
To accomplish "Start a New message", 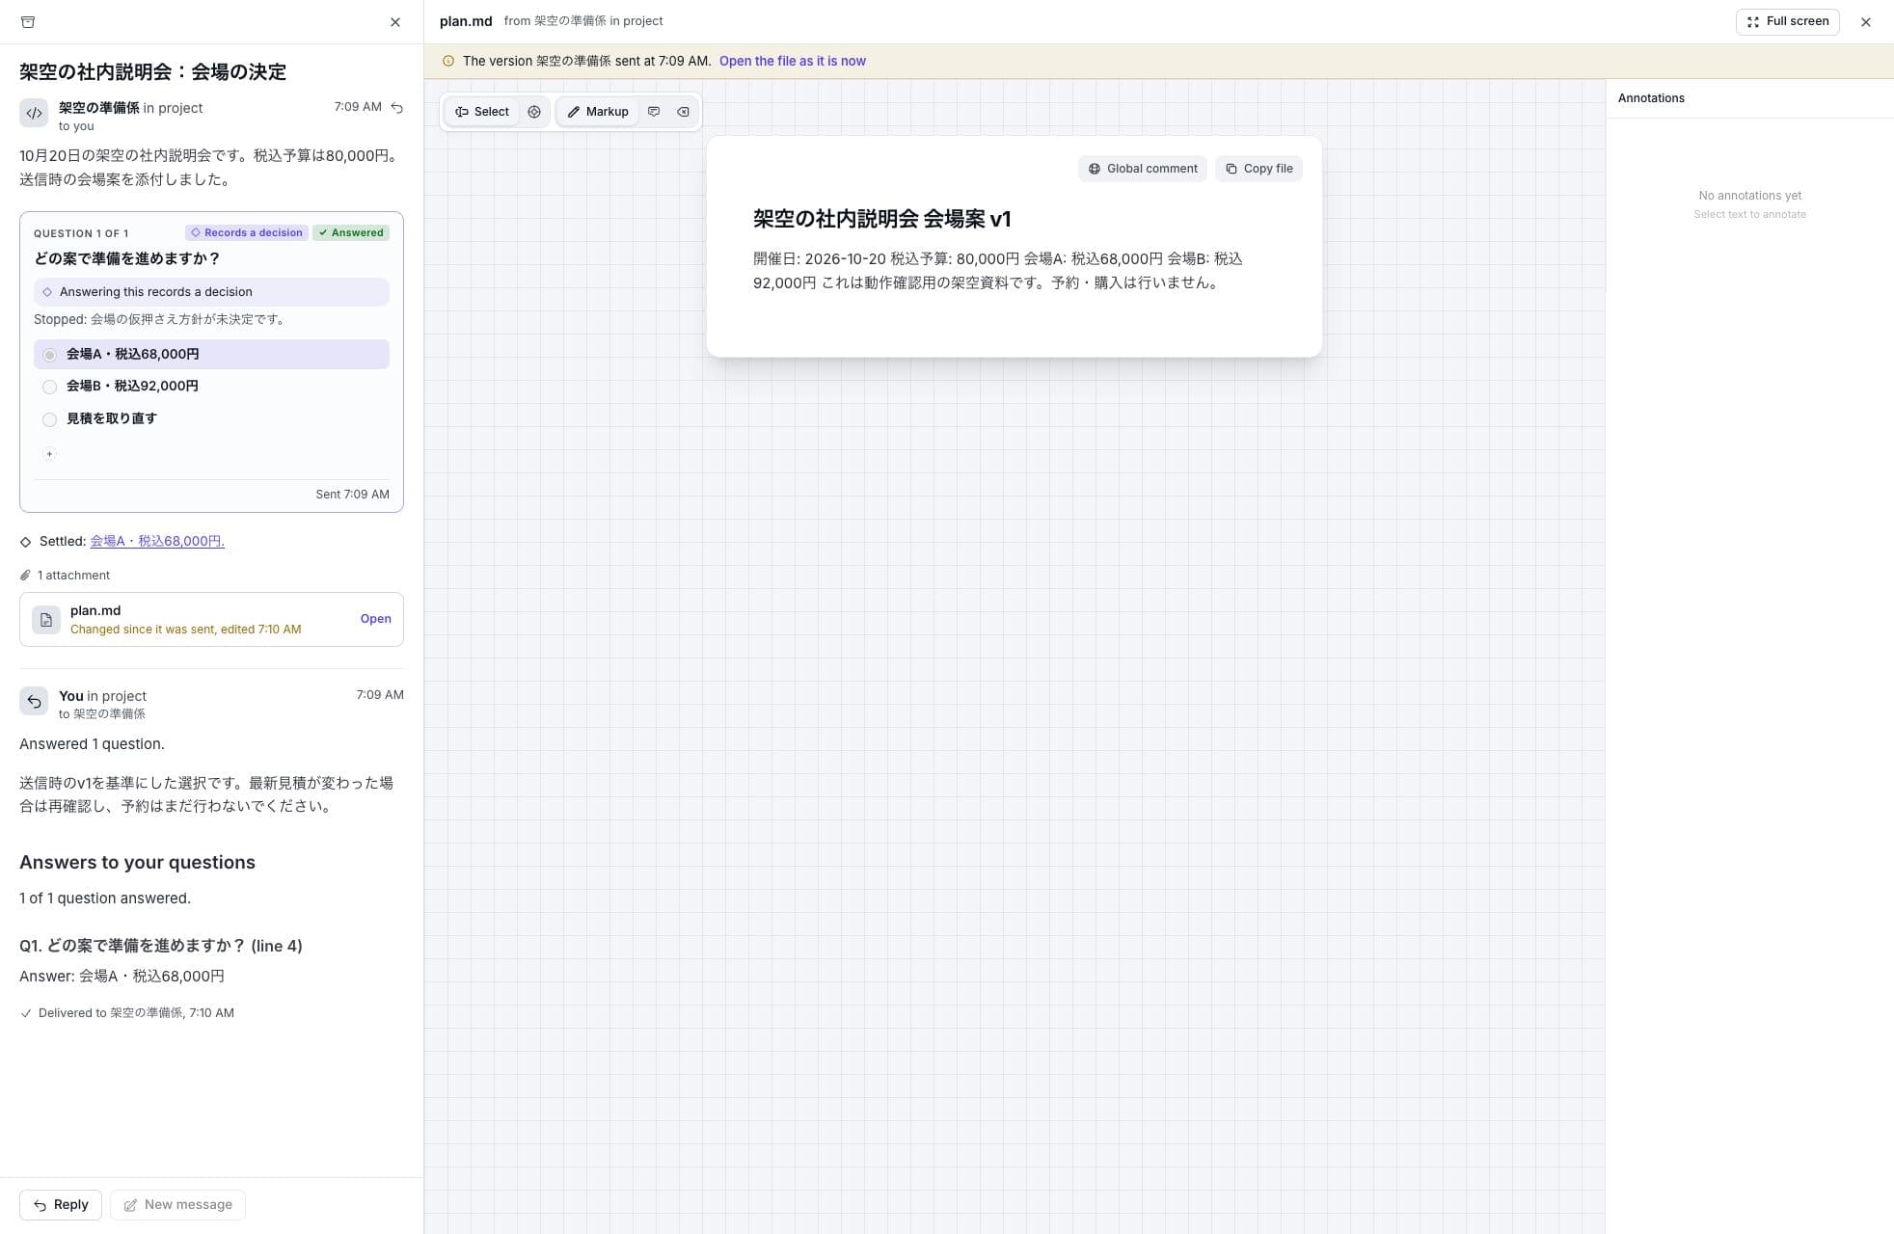I will click(x=177, y=1205).
